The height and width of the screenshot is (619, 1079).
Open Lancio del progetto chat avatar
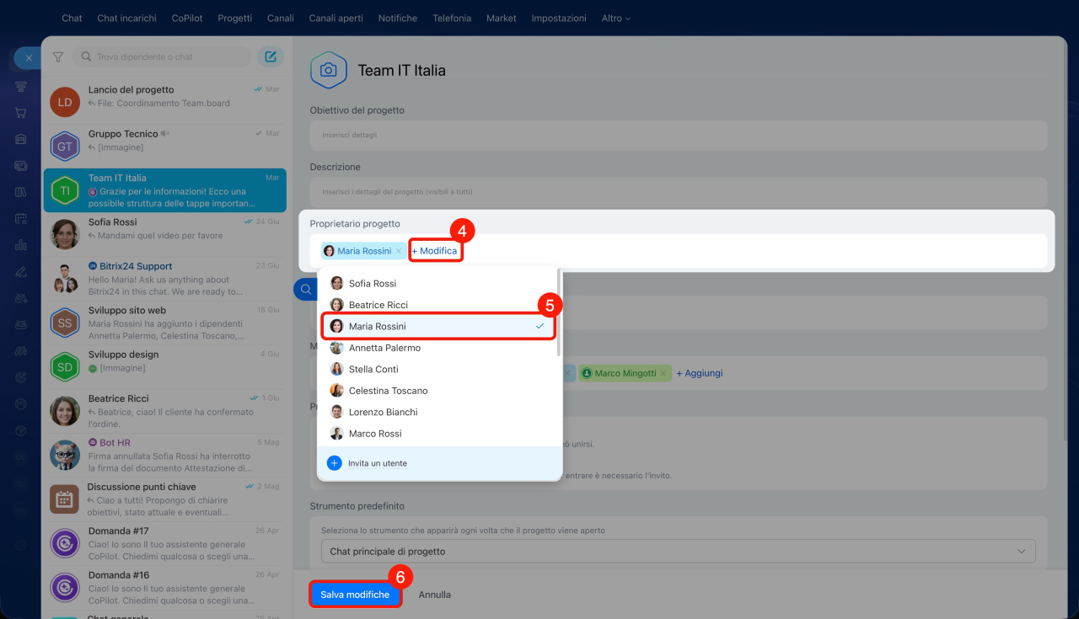(x=65, y=102)
